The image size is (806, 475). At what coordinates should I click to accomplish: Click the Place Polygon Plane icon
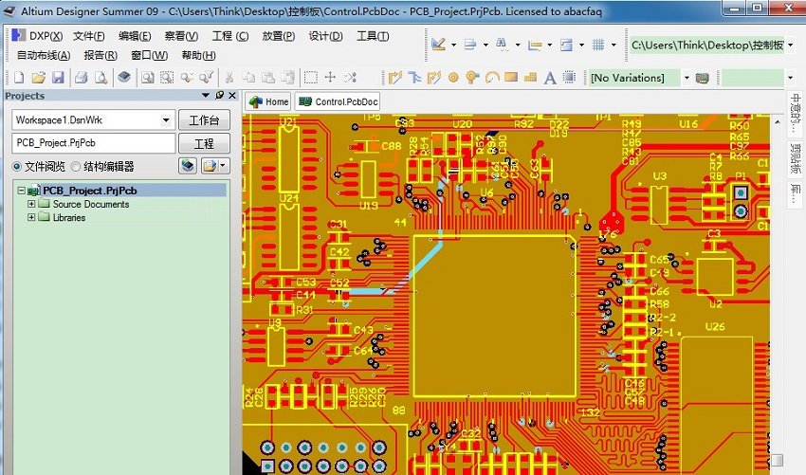pyautogui.click(x=530, y=78)
